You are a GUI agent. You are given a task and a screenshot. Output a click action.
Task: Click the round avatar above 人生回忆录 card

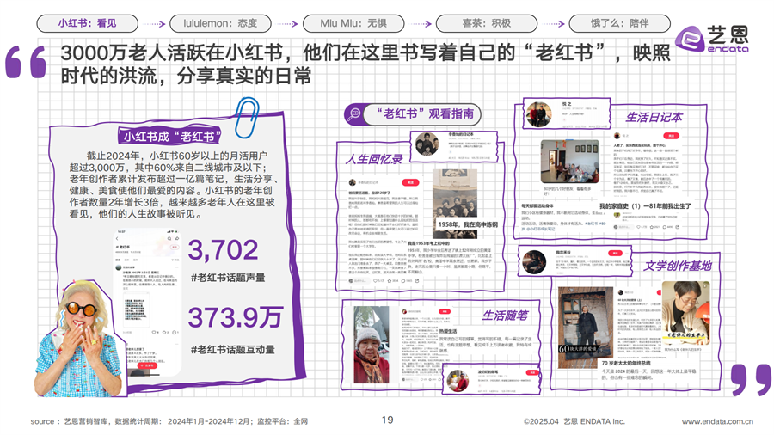[427, 144]
